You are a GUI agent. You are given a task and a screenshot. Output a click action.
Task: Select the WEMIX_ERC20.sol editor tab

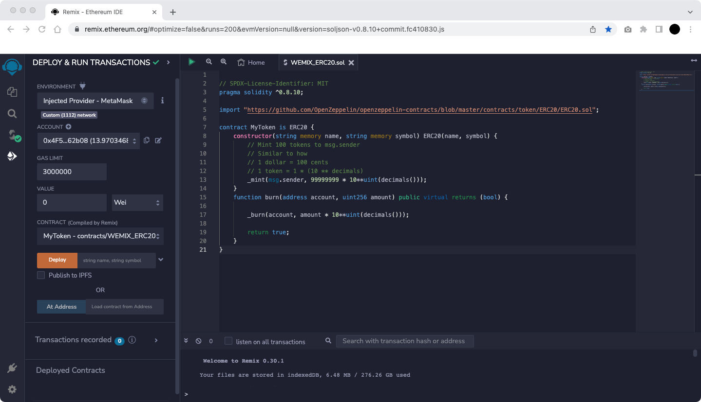tap(317, 62)
